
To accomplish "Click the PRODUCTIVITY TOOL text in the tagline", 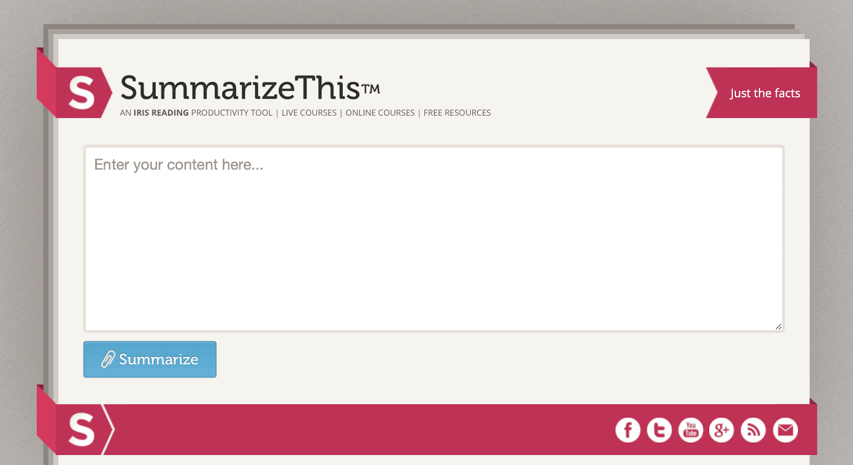I will point(232,113).
